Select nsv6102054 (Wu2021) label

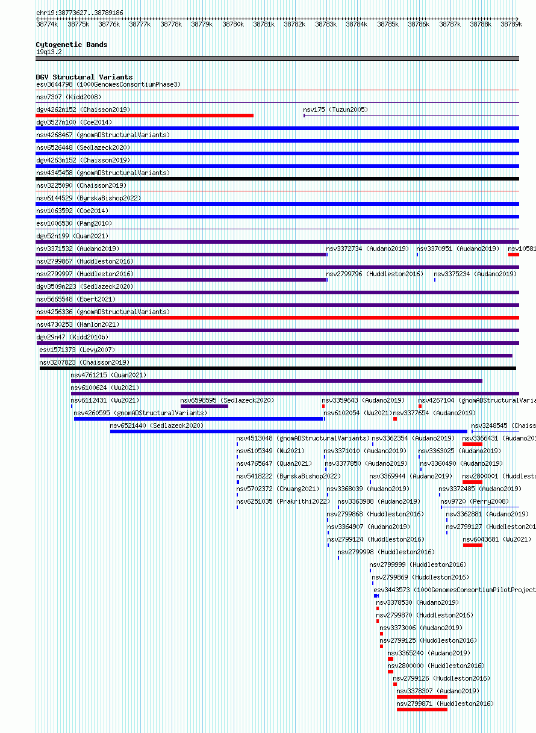[358, 413]
